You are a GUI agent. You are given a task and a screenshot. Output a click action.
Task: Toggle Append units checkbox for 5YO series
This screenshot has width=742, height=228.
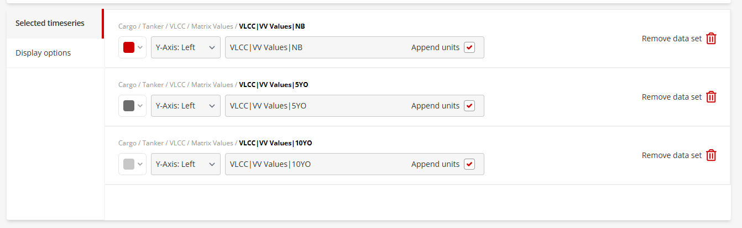tap(469, 106)
